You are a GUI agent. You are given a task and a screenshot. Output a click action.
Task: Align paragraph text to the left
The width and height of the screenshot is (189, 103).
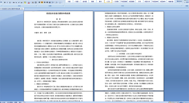(39, 2)
